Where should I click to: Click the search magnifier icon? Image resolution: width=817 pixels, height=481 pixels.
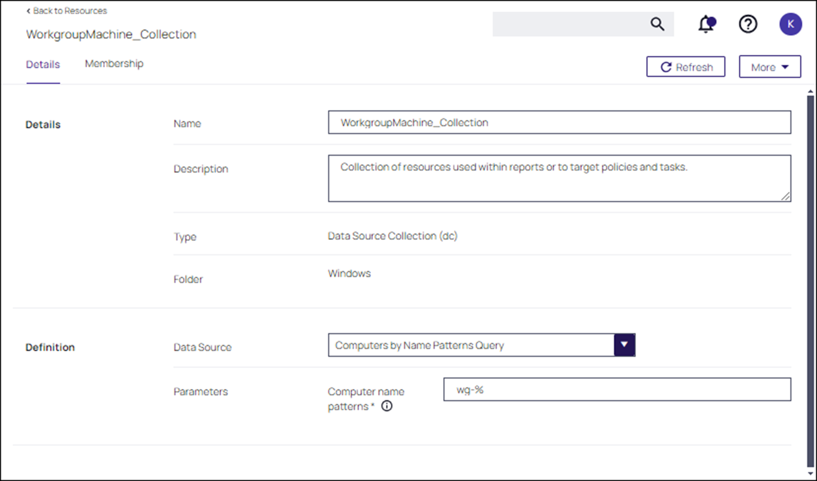(657, 24)
